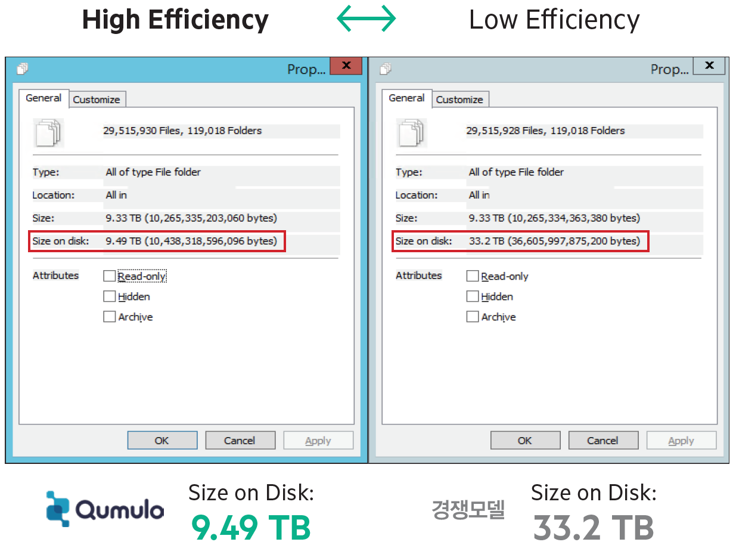Click the title bar icon of left Properties window
733x545 pixels.
[x=23, y=69]
